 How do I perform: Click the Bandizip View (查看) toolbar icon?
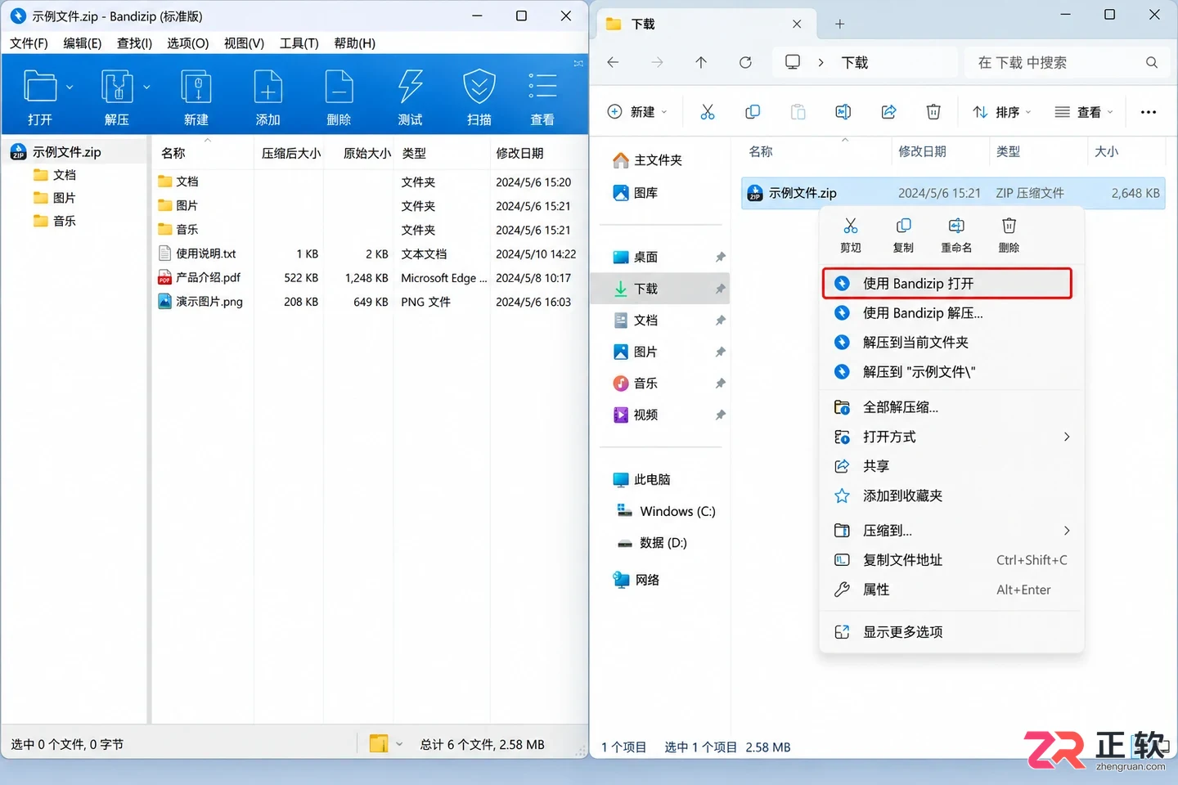pos(542,86)
